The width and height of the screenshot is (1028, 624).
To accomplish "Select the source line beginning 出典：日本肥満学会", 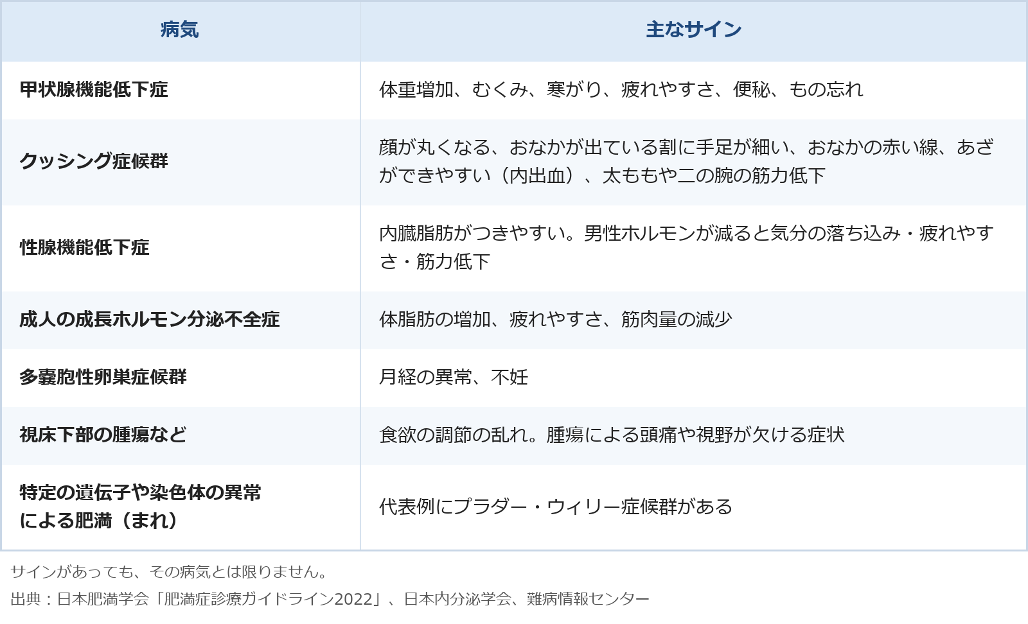I will click(330, 599).
